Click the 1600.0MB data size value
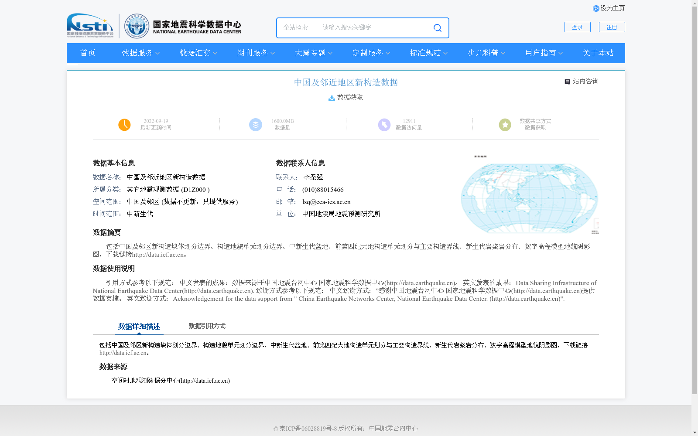This screenshot has height=436, width=698. [283, 121]
